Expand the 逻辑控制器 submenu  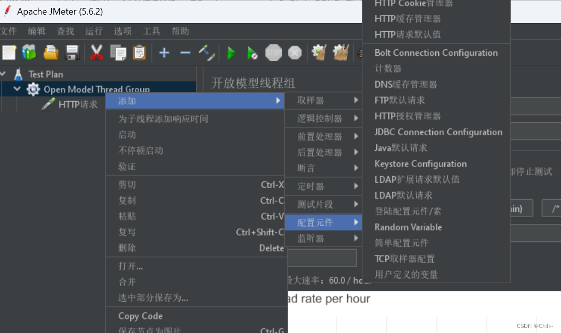coord(324,118)
